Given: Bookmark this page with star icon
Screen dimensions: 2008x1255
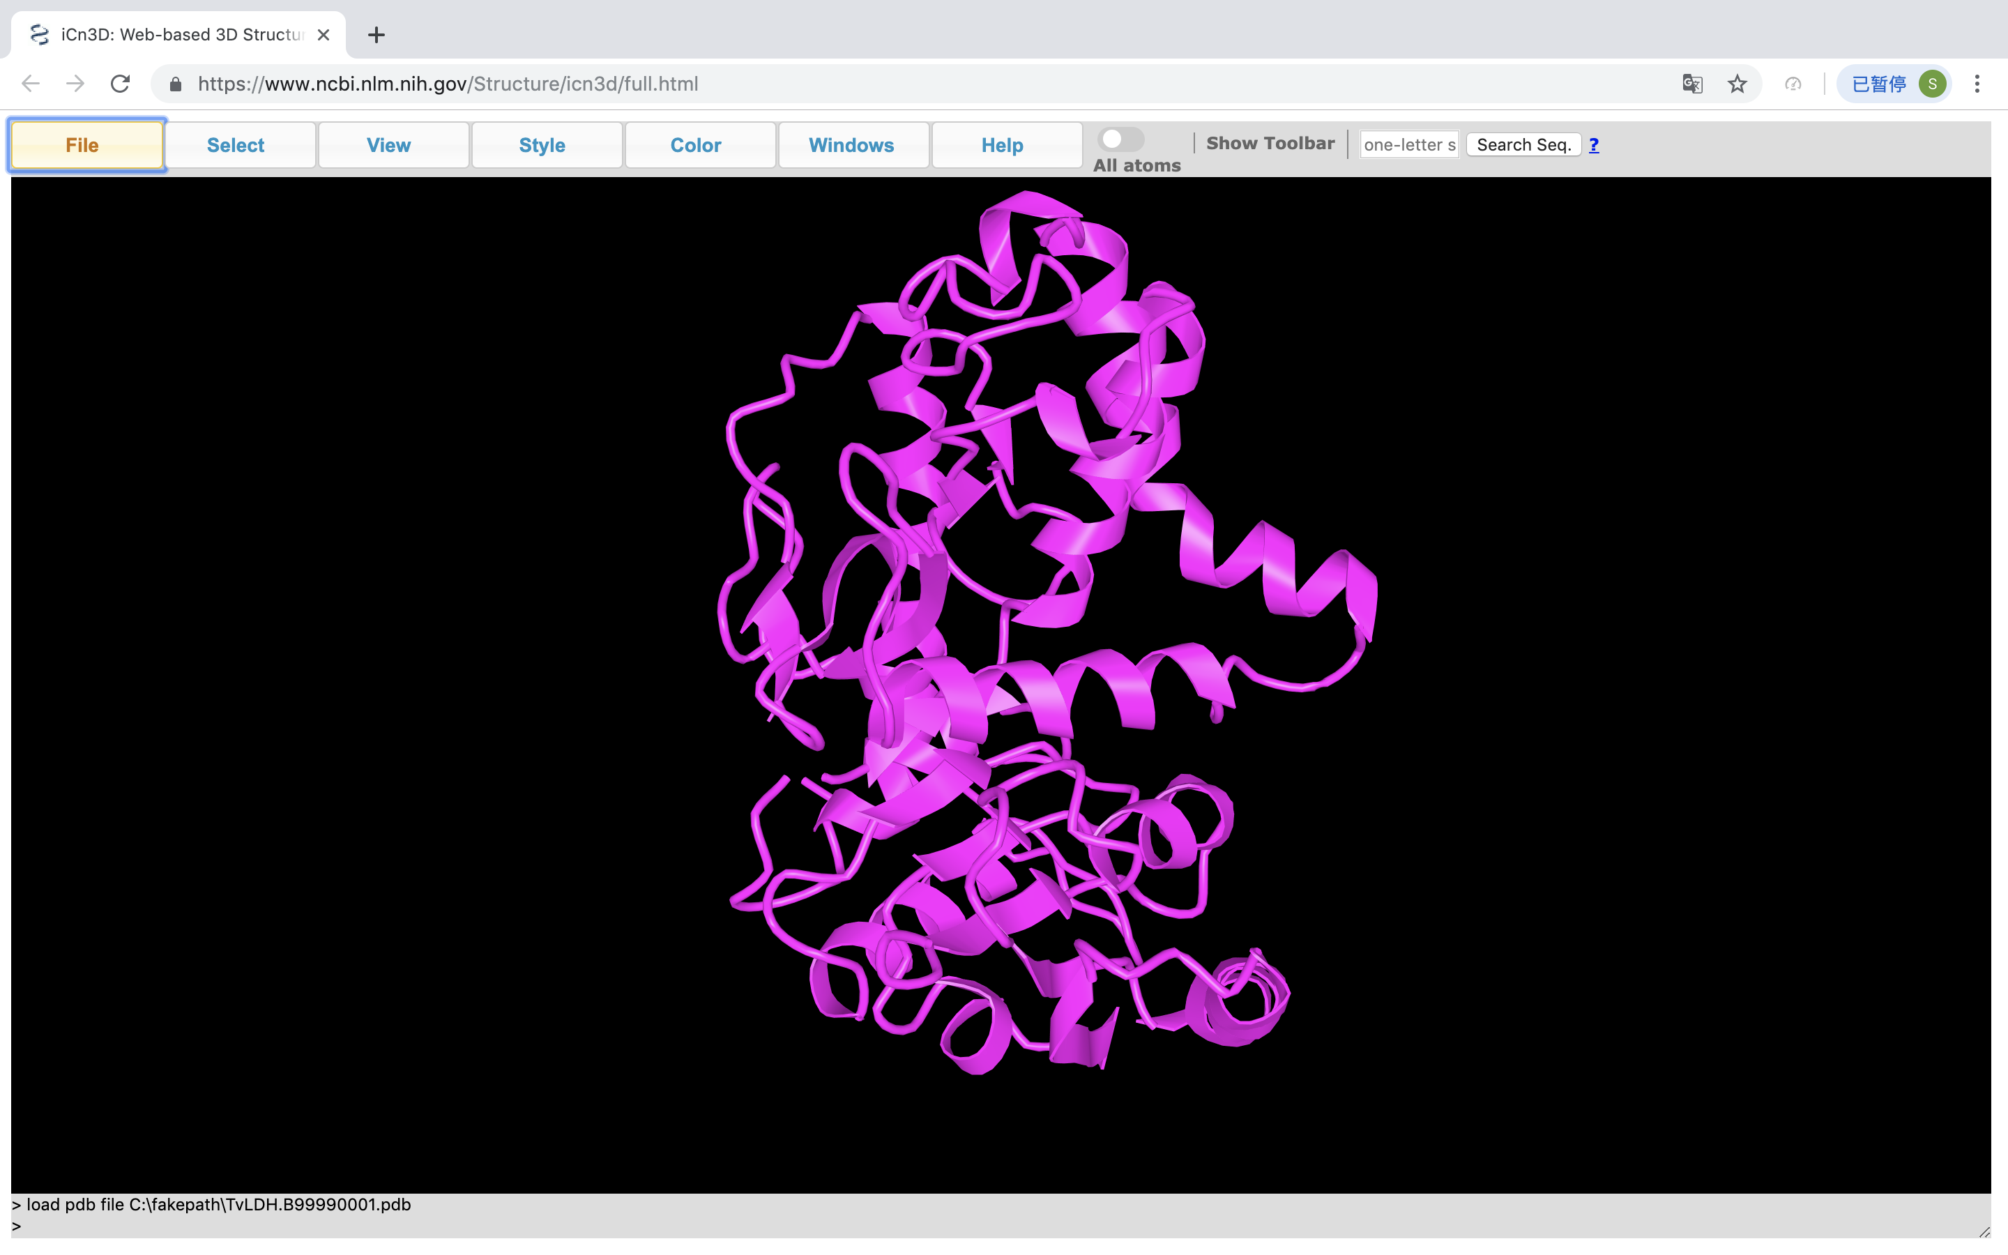Looking at the screenshot, I should pos(1737,84).
